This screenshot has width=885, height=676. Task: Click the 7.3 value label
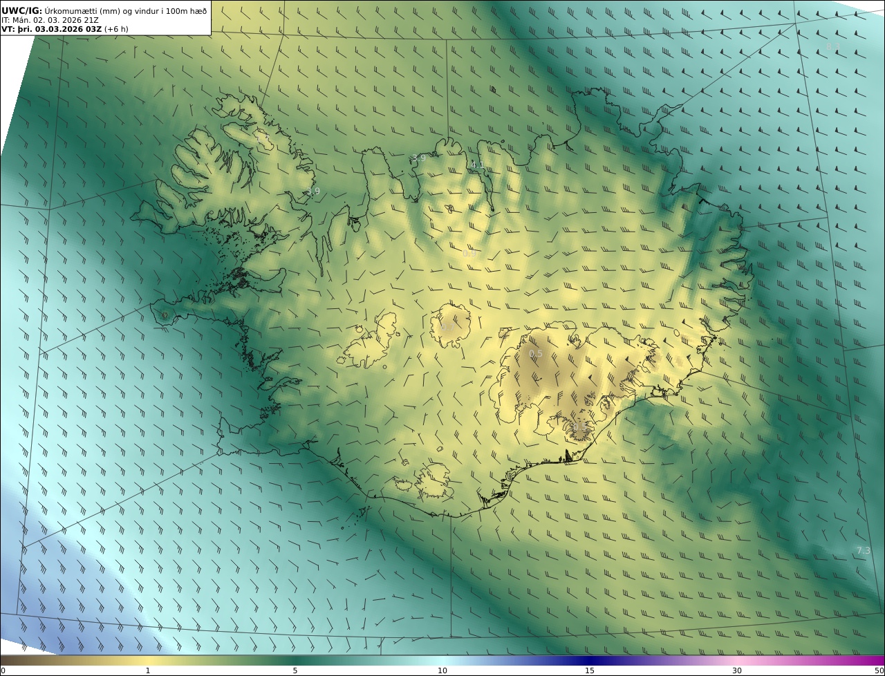click(864, 550)
